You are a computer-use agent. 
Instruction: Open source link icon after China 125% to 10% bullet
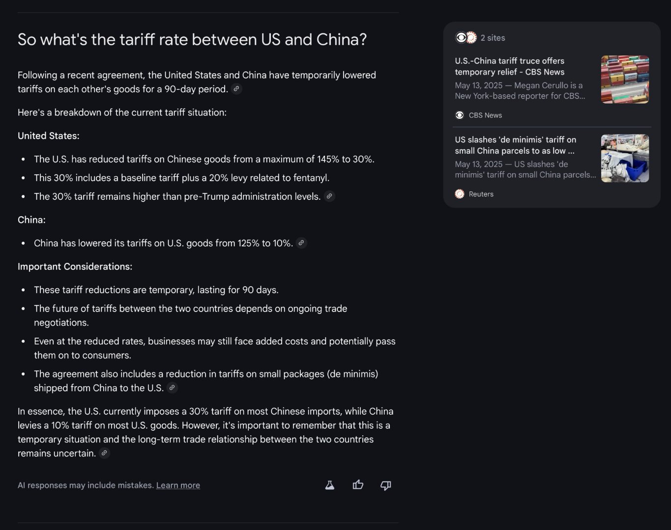pos(301,243)
